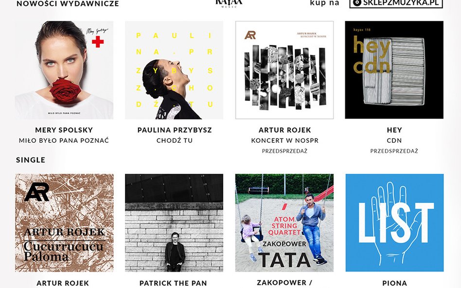Open Artur Rojek Koncert w NOSPR cover
This screenshot has width=461, height=288.
click(x=284, y=70)
